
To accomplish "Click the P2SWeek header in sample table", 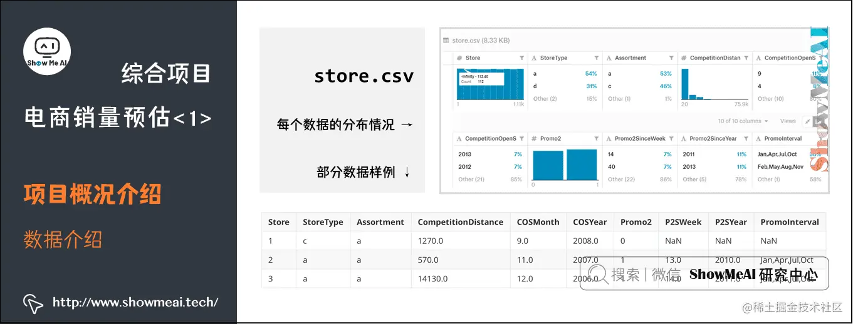I will pos(683,222).
